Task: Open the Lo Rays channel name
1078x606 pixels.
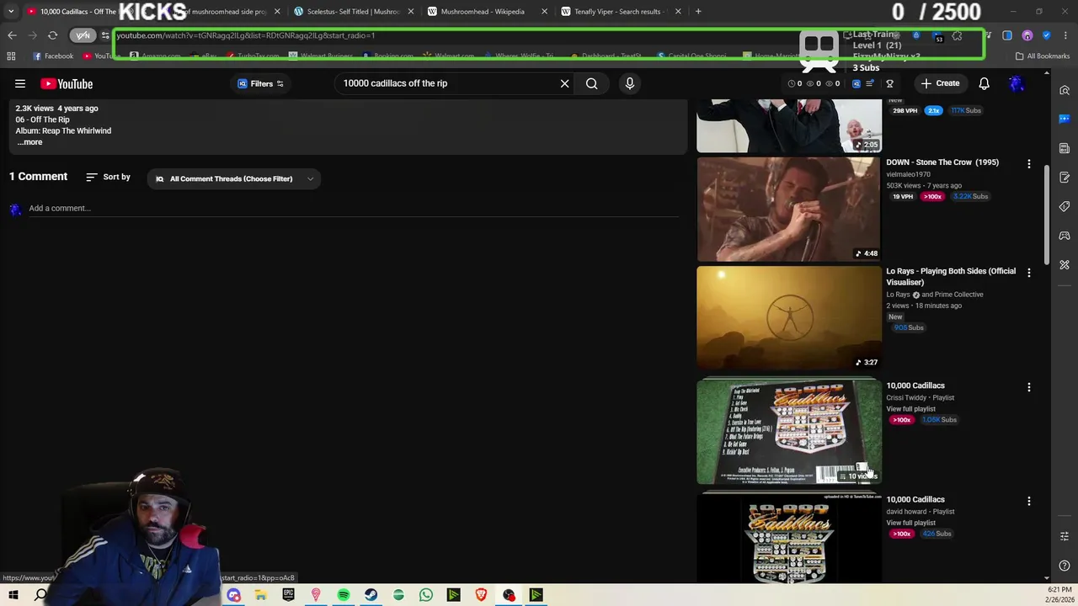Action: pos(898,295)
